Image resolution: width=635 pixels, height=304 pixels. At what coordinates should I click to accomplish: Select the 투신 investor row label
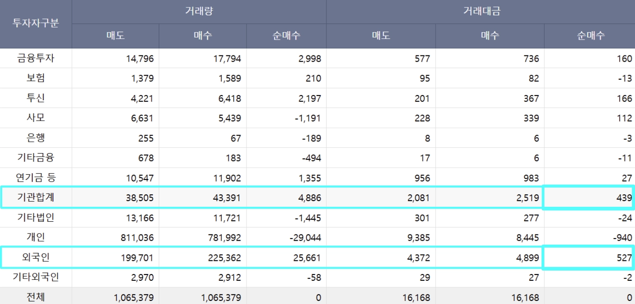36,98
